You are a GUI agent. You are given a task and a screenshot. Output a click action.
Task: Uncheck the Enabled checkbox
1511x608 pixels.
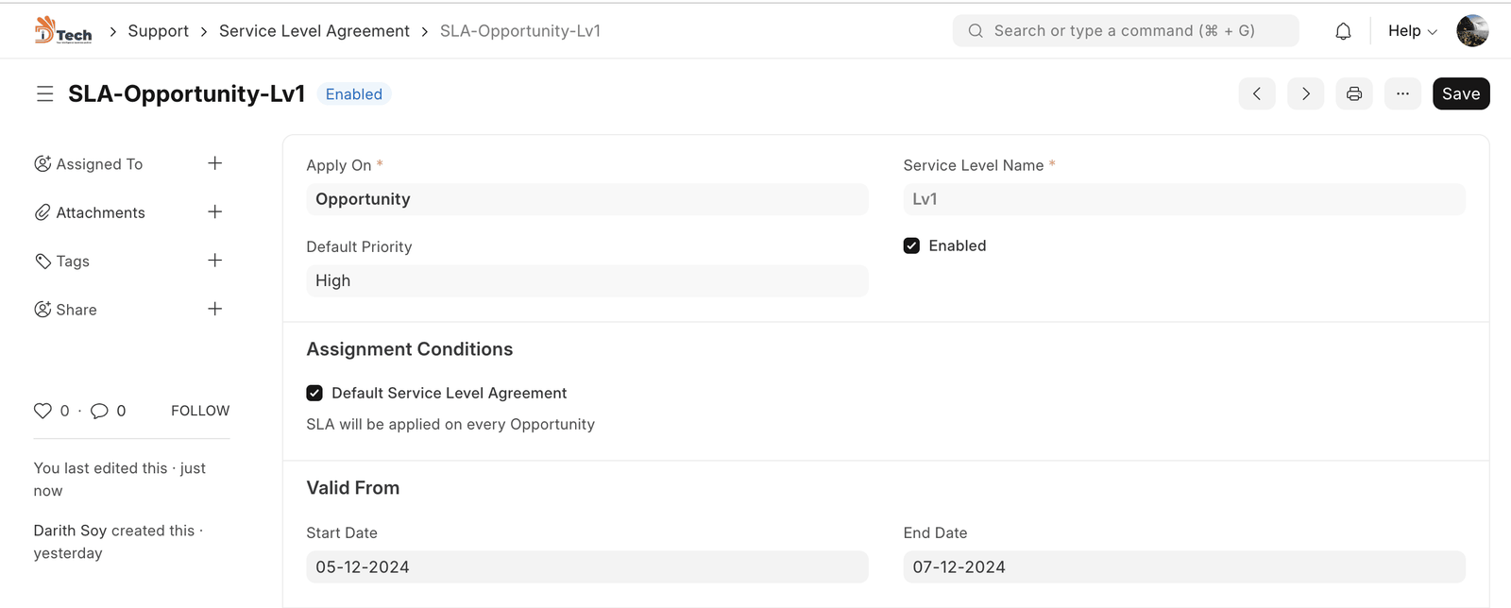point(911,245)
